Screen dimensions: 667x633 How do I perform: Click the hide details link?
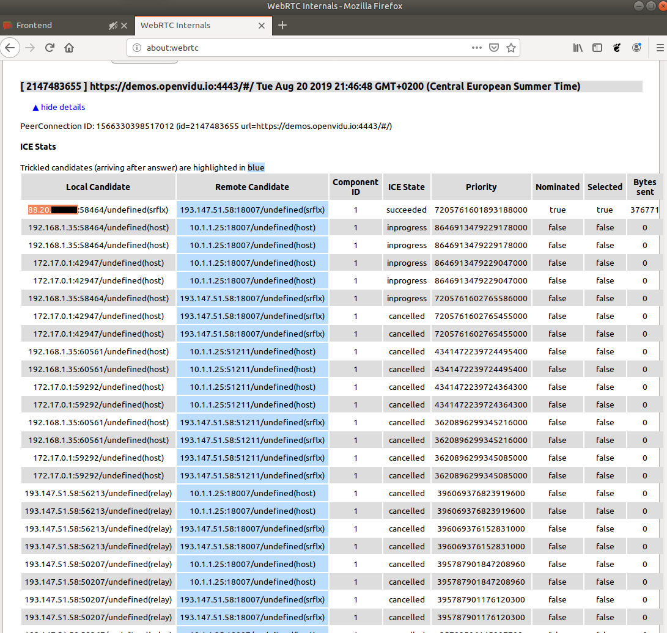tap(62, 107)
